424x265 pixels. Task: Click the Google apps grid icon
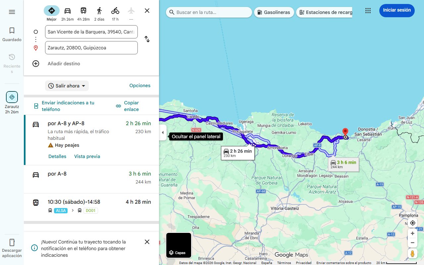coord(368,10)
